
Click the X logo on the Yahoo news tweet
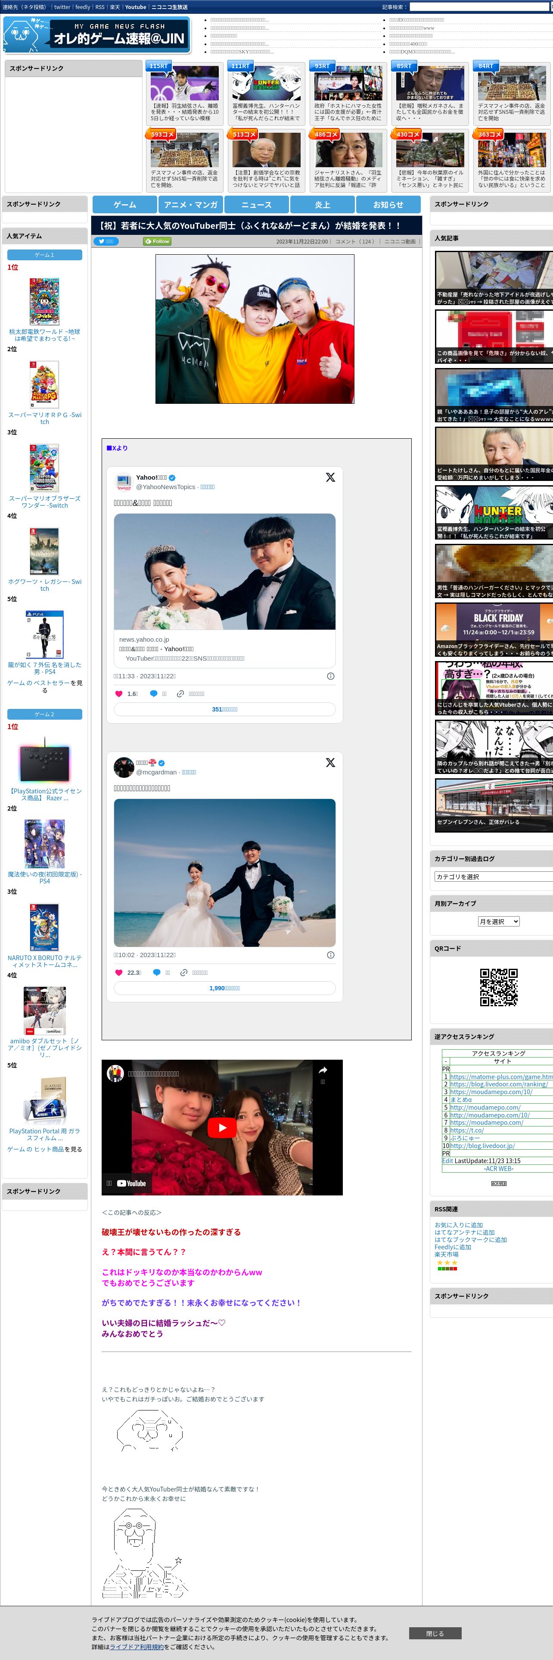click(330, 477)
